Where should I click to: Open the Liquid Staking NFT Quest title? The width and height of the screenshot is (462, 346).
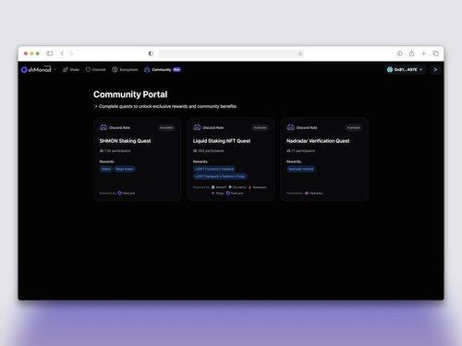pos(222,141)
